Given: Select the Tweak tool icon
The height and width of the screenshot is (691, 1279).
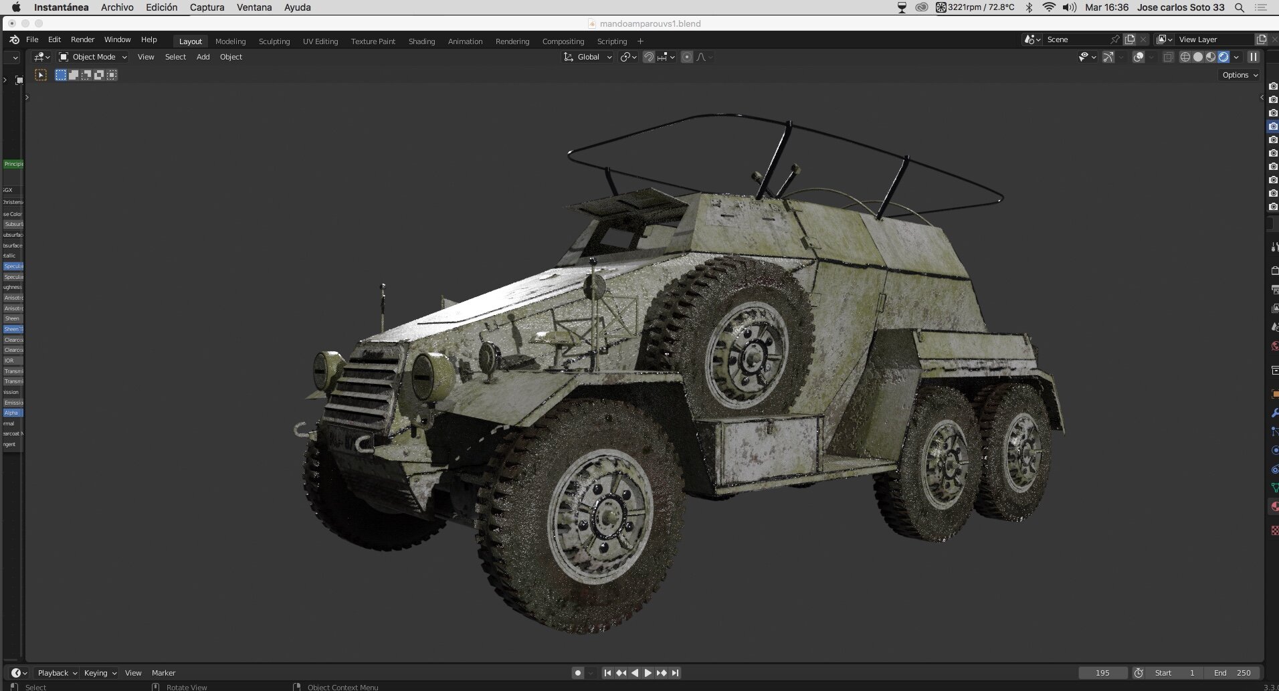Looking at the screenshot, I should click(41, 75).
